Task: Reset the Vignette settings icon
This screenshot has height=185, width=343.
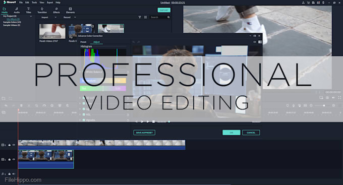Action: pyautogui.click(x=128, y=120)
